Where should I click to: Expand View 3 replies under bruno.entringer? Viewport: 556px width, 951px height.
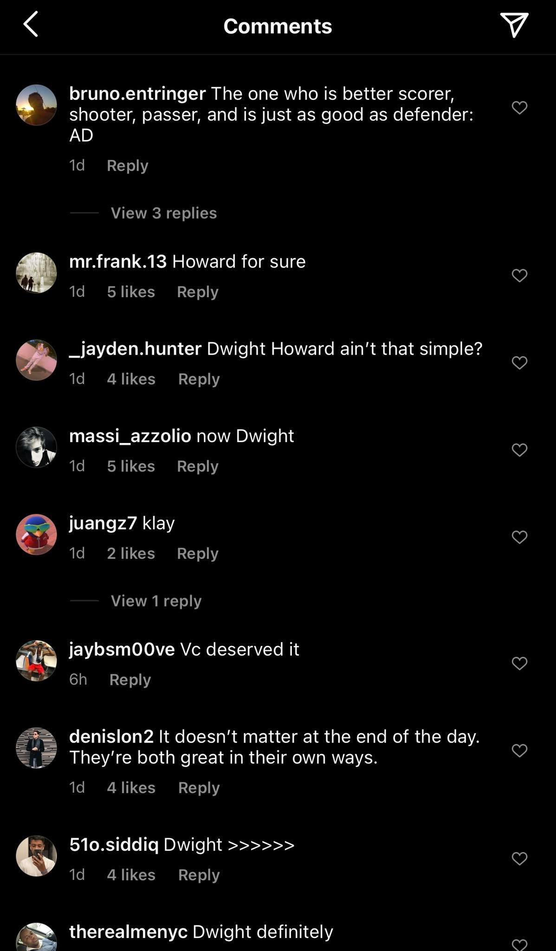(x=163, y=213)
